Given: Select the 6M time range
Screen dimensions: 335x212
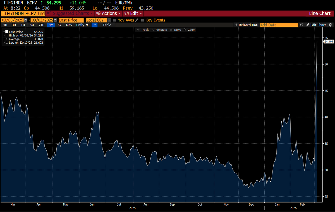Looking at the screenshot, I should point(32,25).
